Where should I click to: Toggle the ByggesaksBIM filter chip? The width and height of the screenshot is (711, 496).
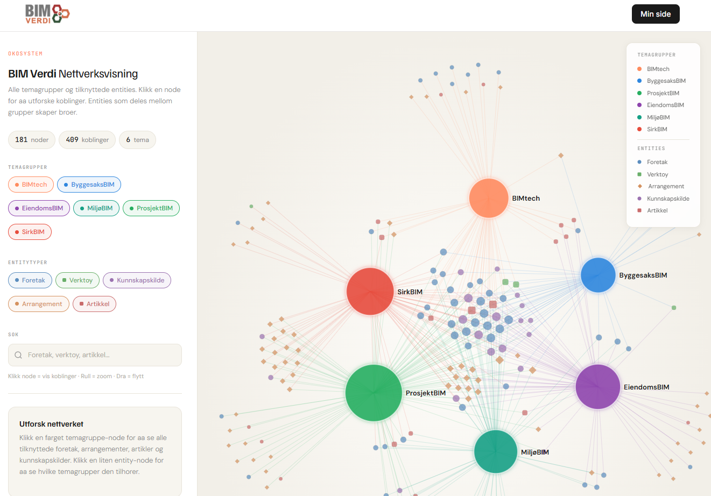pos(89,185)
